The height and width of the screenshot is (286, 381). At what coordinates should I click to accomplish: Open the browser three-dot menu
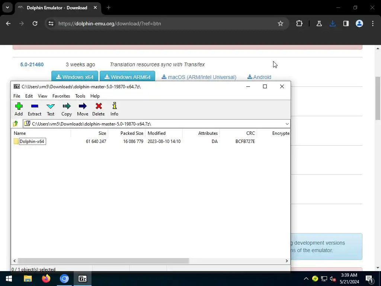coord(373,23)
